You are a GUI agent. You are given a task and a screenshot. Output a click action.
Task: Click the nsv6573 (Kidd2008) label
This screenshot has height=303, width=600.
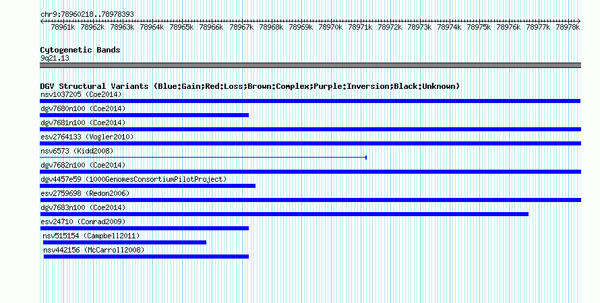tap(77, 151)
